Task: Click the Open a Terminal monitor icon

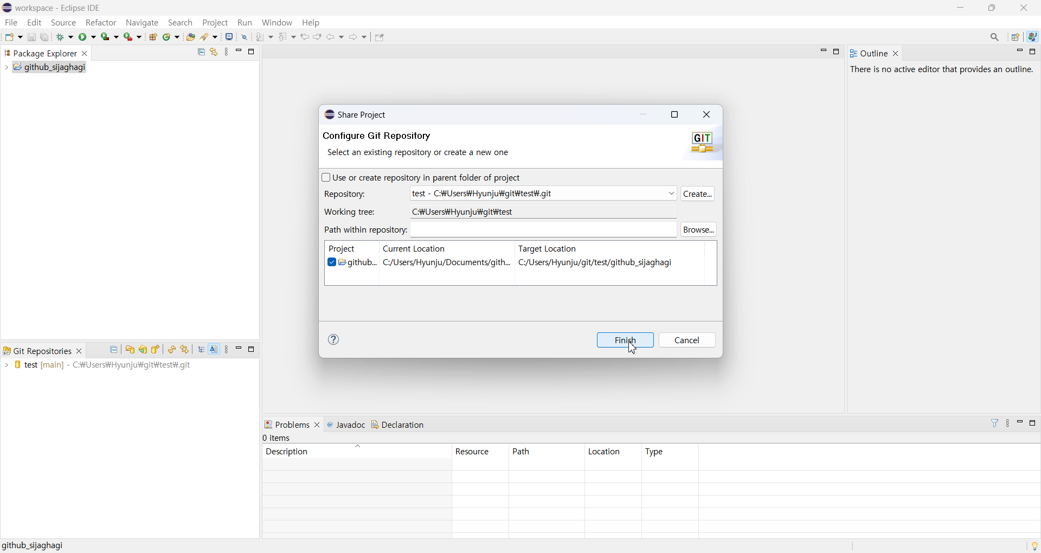Action: 230,37
